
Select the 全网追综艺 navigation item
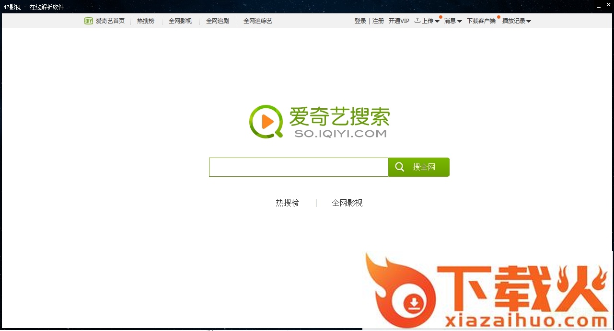pyautogui.click(x=258, y=21)
